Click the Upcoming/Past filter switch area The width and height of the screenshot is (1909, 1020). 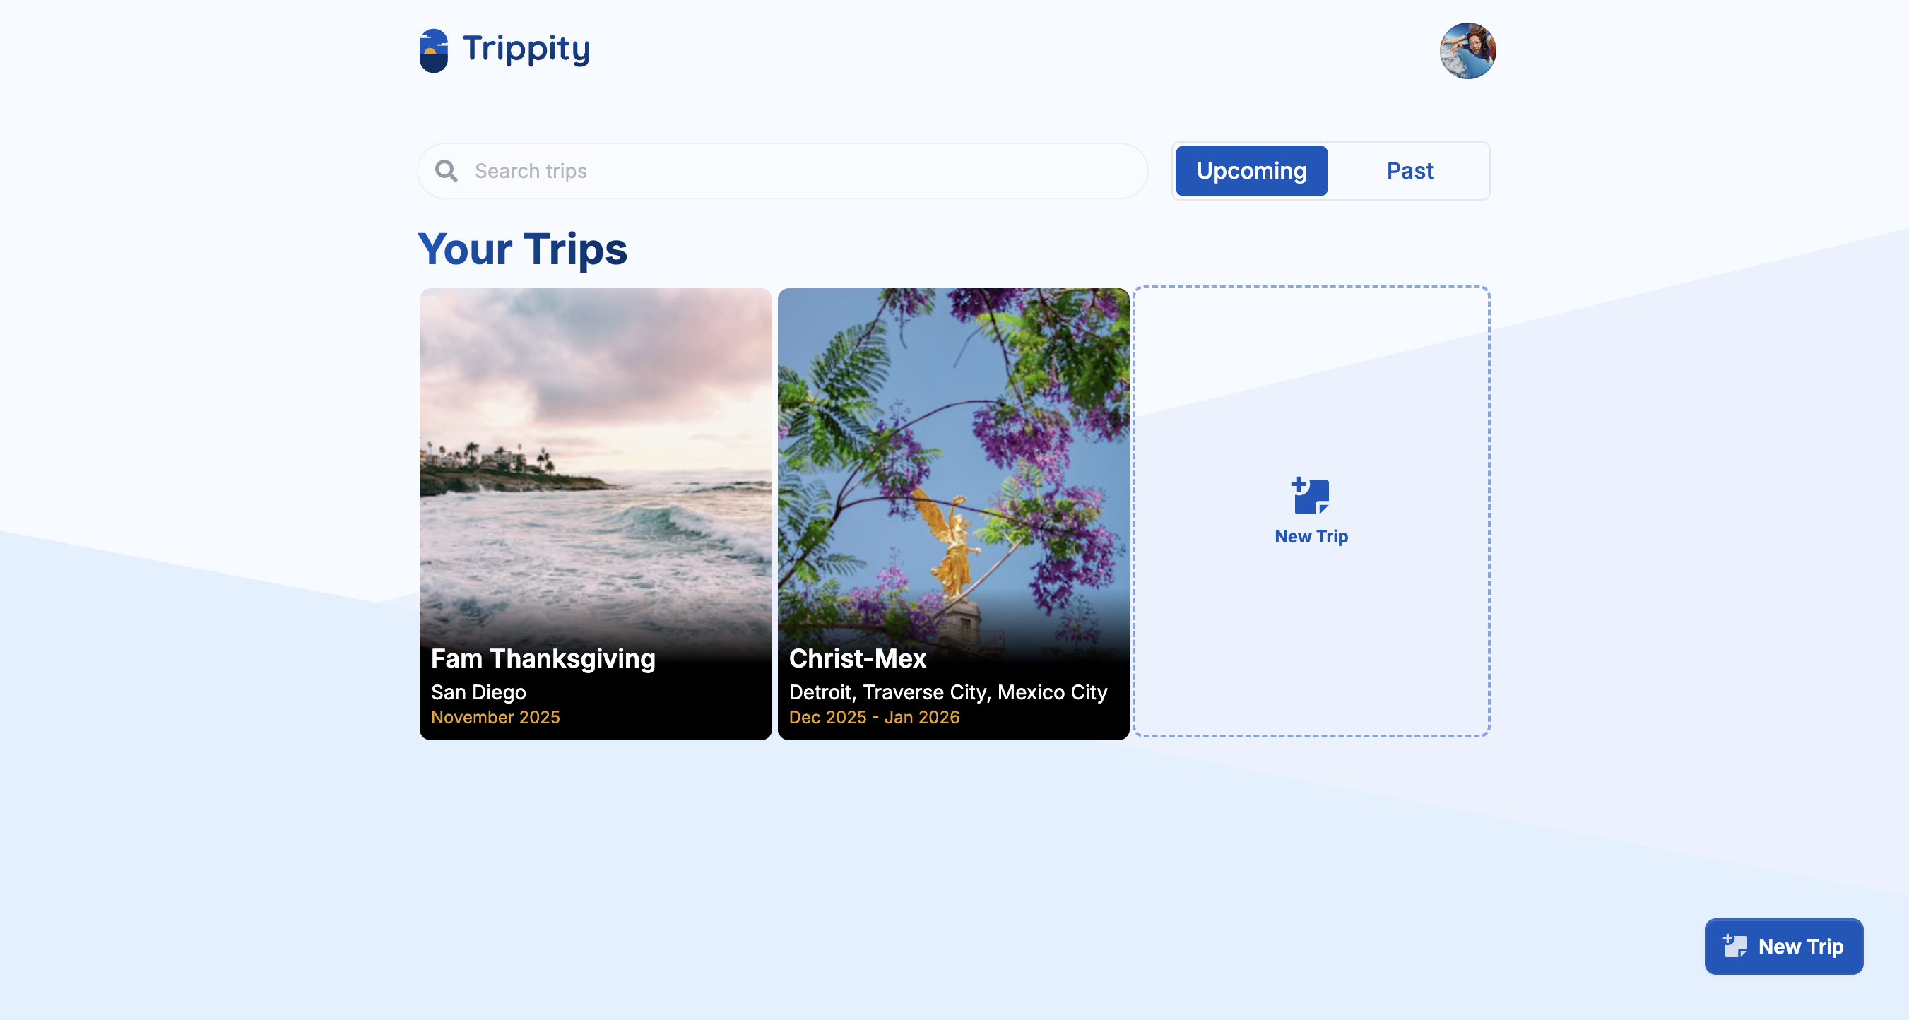point(1330,170)
